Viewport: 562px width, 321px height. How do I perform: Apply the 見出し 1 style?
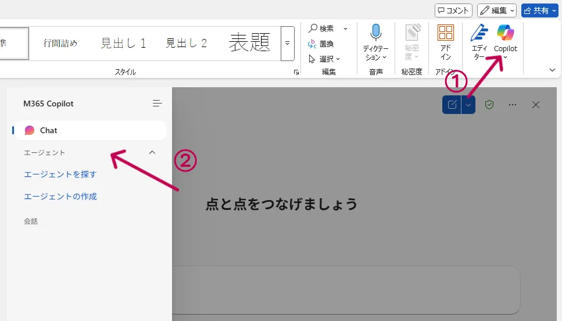coord(123,44)
